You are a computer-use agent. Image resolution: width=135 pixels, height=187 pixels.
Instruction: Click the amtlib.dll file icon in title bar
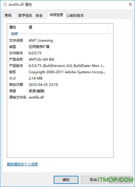(5, 5)
